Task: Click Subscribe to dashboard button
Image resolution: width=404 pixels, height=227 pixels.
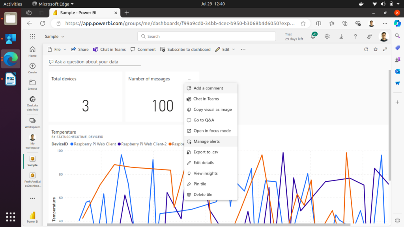Action: tap(185, 50)
